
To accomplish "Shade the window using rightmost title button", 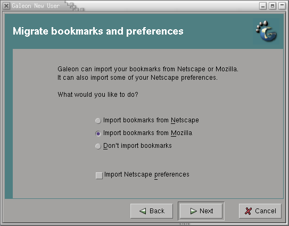I will point(282,6).
